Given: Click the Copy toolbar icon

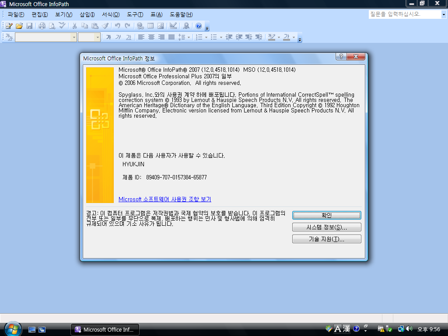Looking at the screenshot, I should 84,26.
